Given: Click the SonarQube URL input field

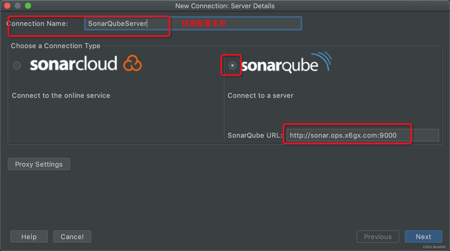Looking at the screenshot, I should [347, 135].
